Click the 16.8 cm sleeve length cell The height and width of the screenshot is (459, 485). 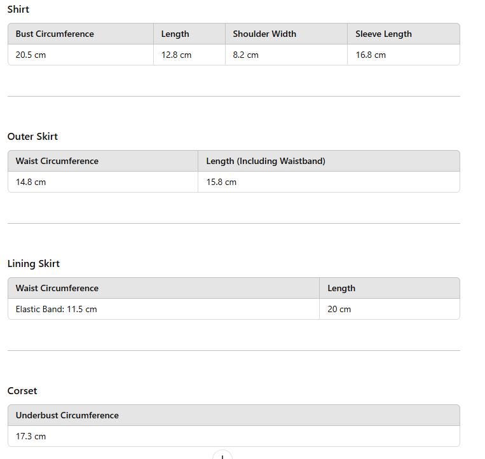pyautogui.click(x=371, y=55)
